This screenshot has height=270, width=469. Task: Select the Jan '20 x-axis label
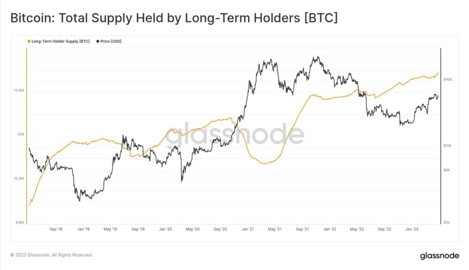coord(165,229)
